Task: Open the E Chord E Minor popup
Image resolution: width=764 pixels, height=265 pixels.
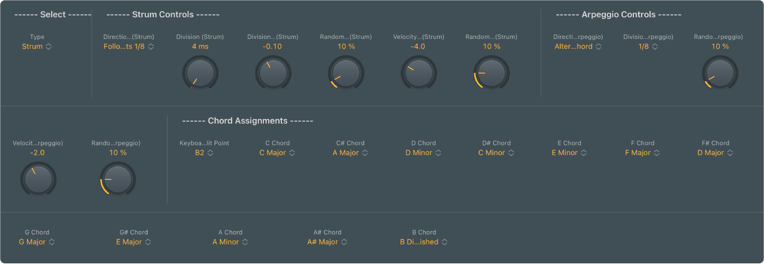Action: [x=568, y=153]
